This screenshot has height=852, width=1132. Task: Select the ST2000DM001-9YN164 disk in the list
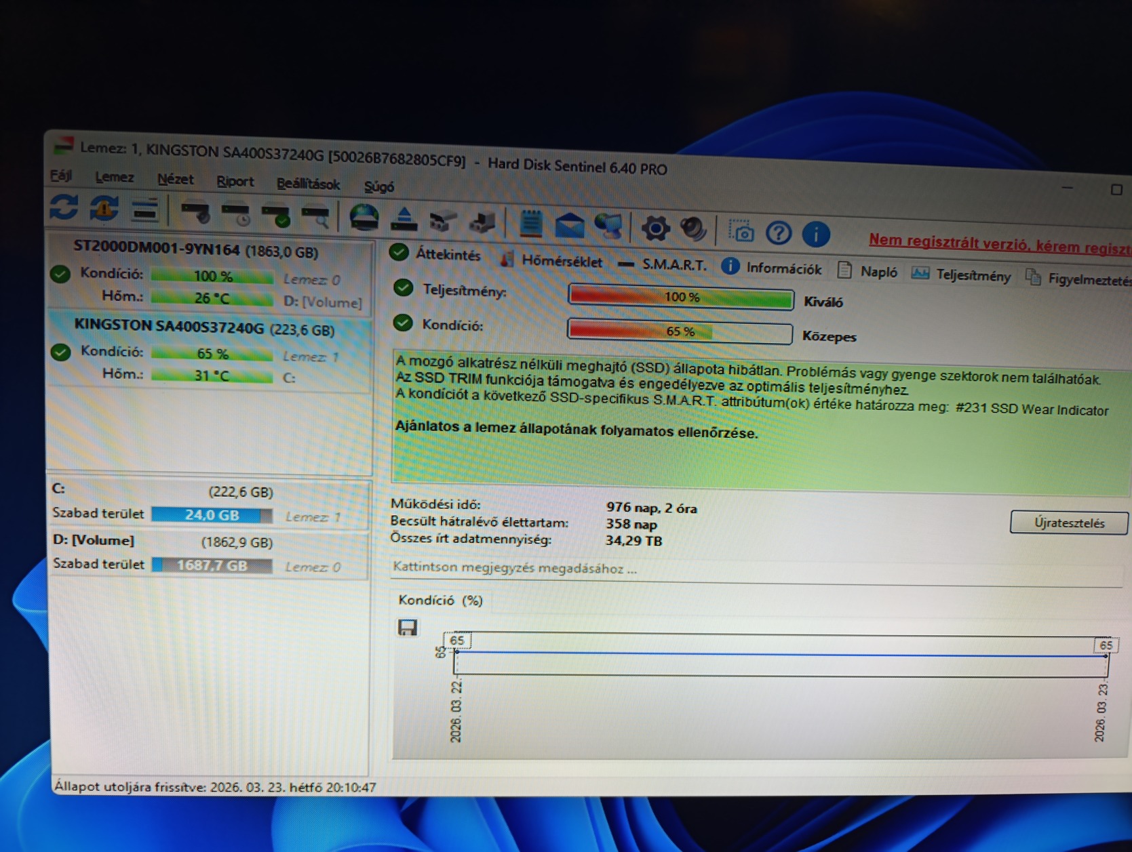[209, 275]
